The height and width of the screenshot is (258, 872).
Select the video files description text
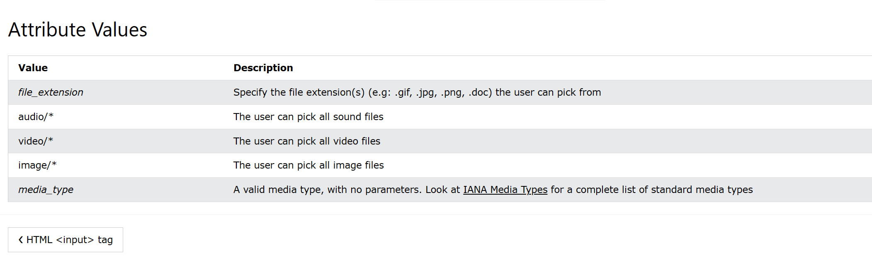[x=307, y=141]
